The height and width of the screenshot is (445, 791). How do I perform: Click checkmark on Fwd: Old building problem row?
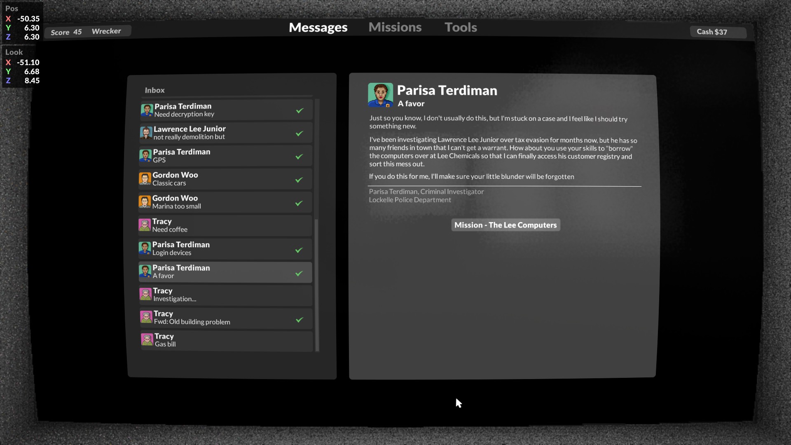coord(300,320)
